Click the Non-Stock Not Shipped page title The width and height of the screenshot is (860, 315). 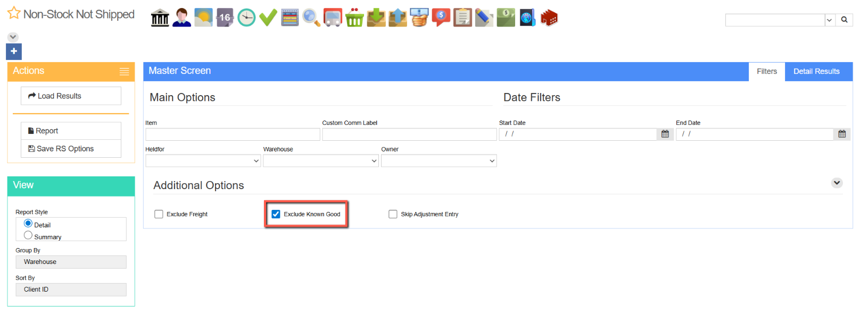point(79,14)
